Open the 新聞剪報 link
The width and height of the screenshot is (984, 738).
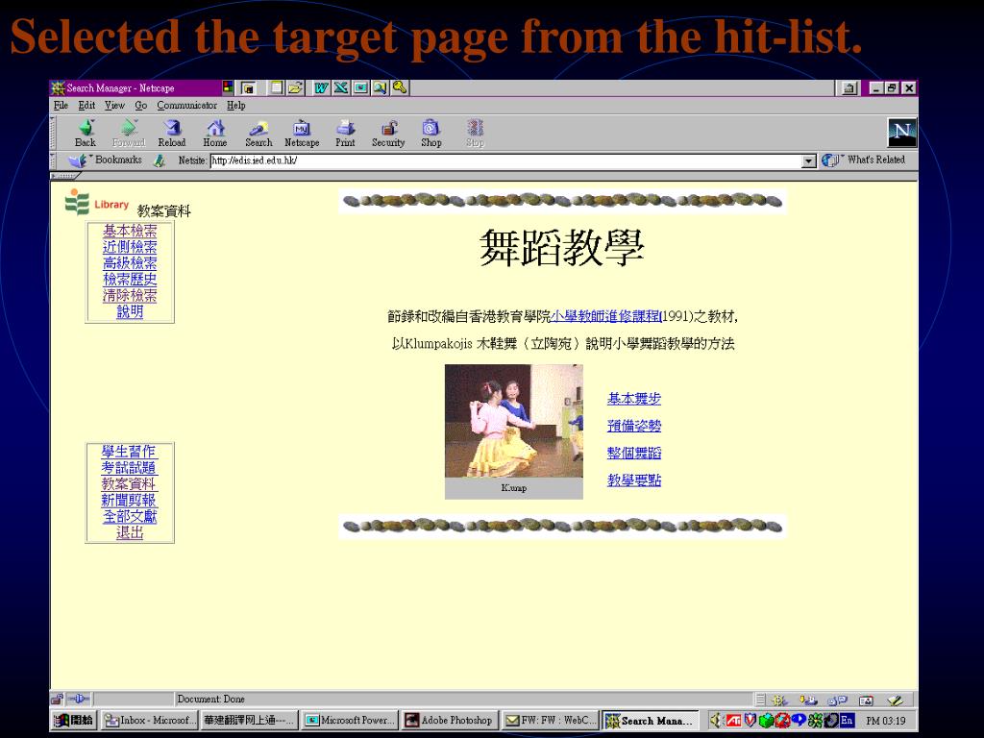[129, 501]
